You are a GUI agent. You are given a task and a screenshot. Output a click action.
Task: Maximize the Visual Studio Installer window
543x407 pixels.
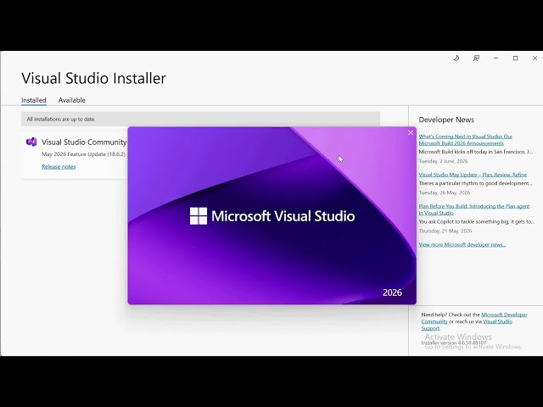pos(515,59)
